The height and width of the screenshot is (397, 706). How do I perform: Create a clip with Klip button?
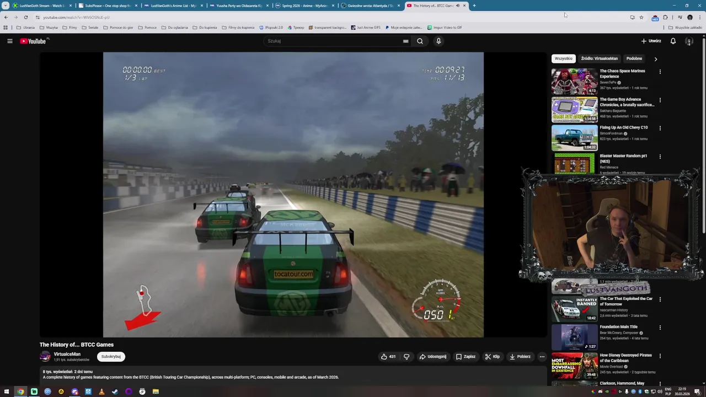(x=492, y=357)
